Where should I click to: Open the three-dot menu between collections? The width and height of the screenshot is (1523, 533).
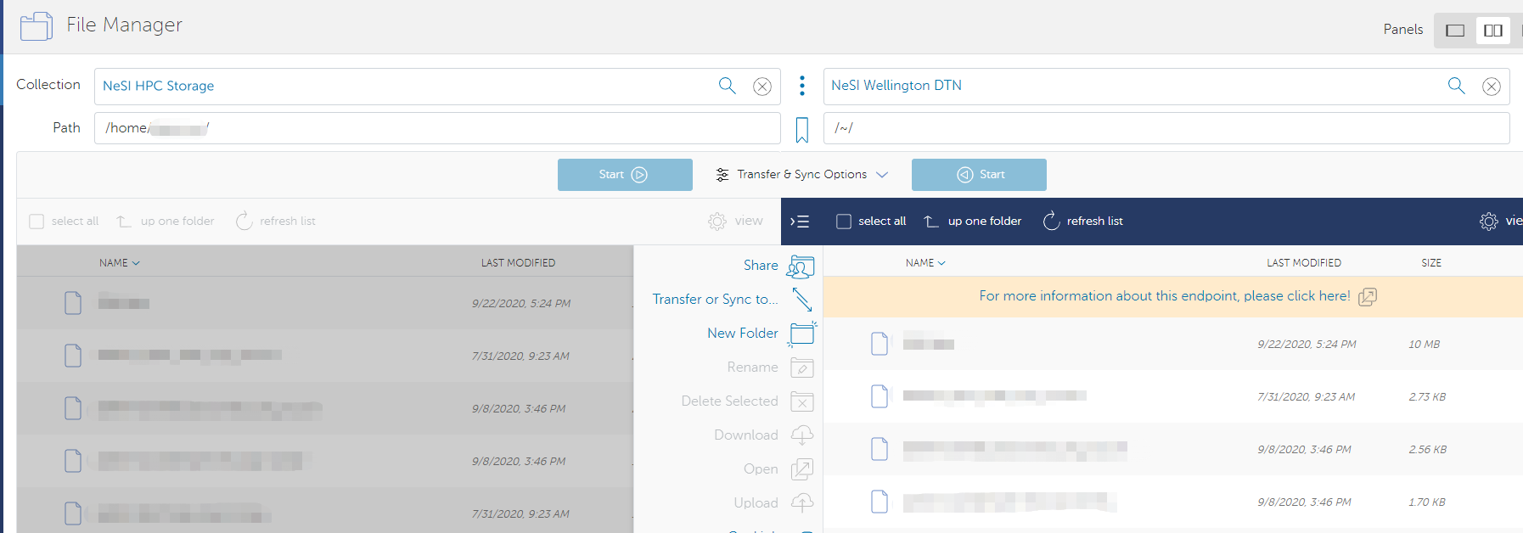(x=801, y=86)
